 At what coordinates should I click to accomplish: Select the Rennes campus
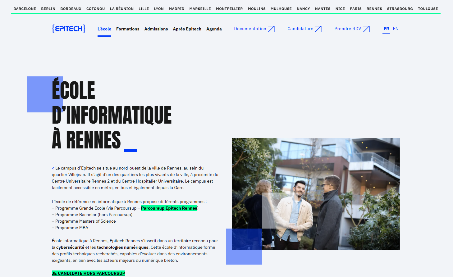click(374, 9)
